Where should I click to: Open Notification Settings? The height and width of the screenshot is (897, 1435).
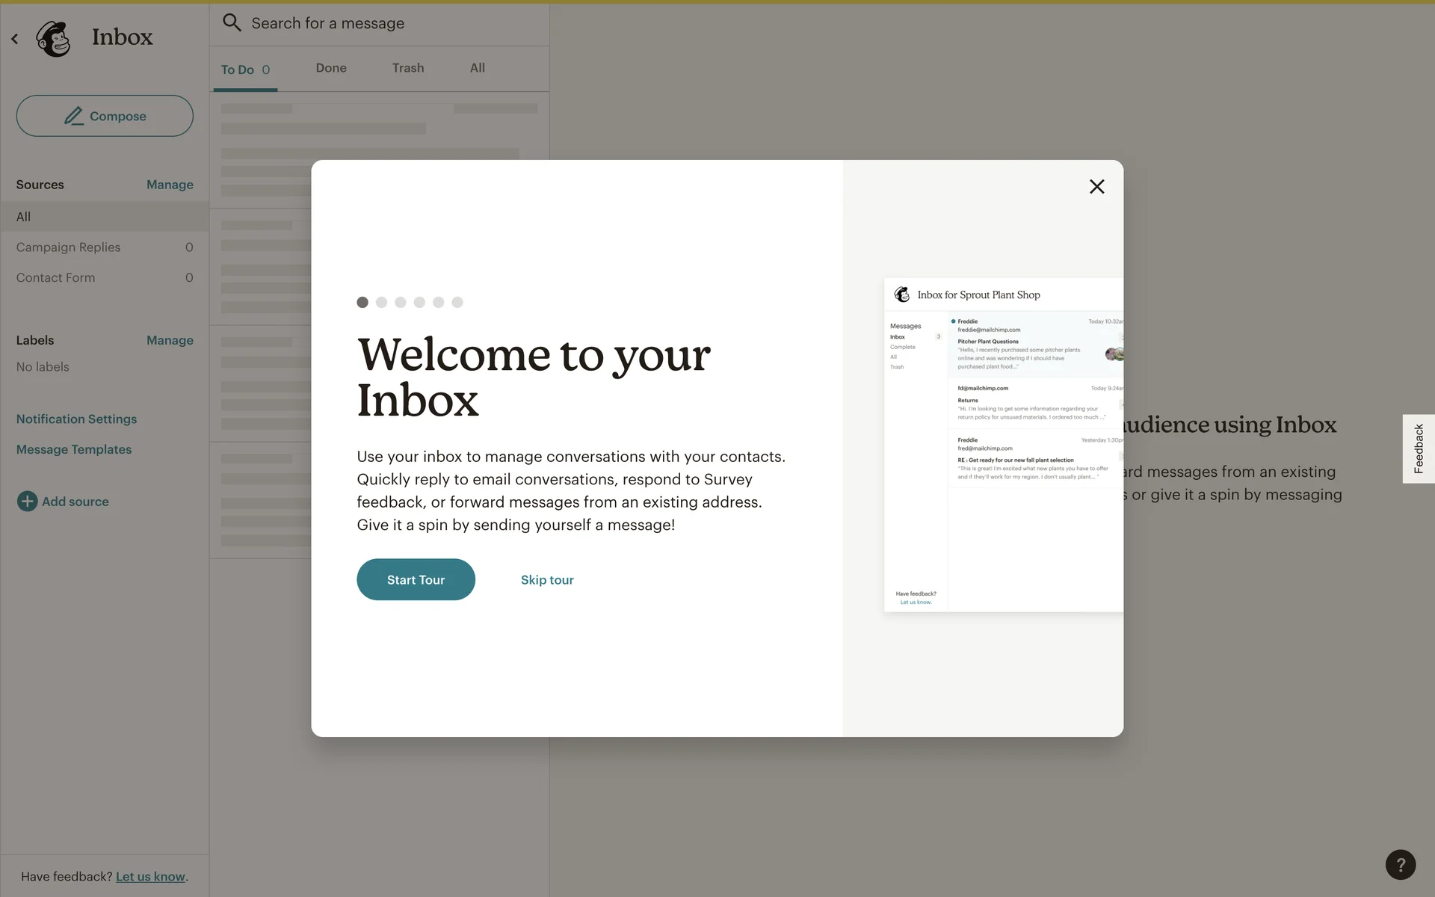click(x=76, y=419)
